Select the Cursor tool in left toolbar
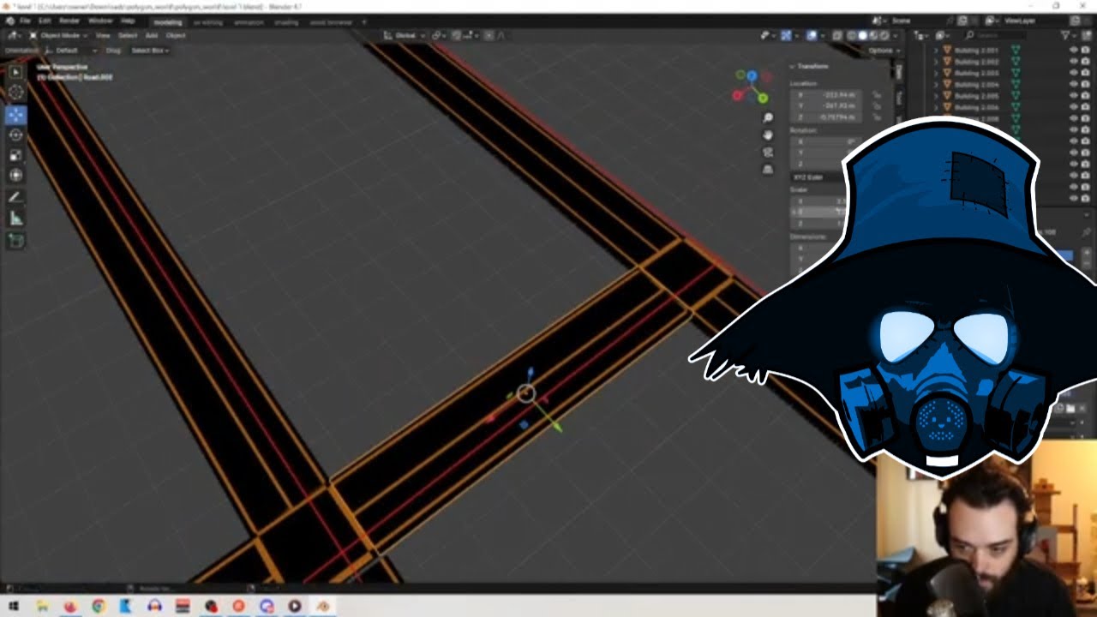Image resolution: width=1097 pixels, height=617 pixels. click(x=16, y=93)
